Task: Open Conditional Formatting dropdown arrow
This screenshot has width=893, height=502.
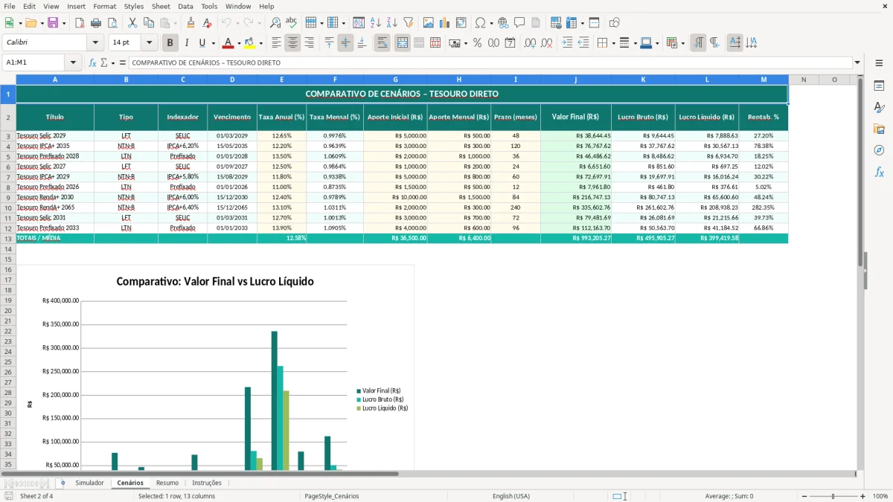Action: (x=682, y=43)
